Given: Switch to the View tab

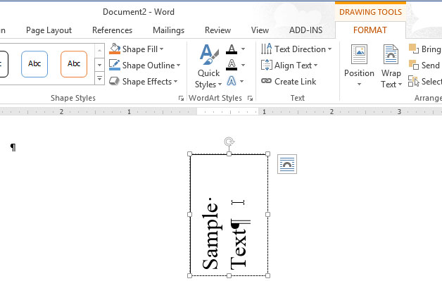Looking at the screenshot, I should click(260, 30).
